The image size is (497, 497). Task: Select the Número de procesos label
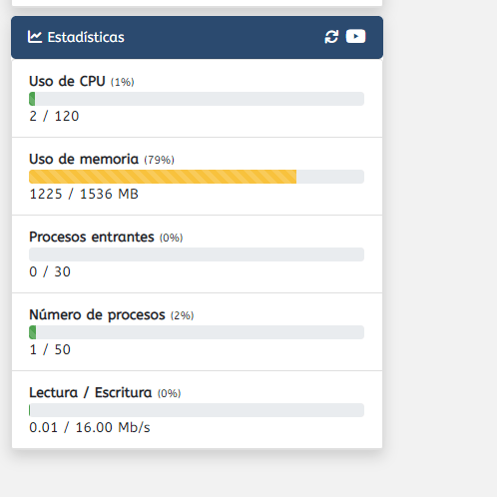click(x=97, y=314)
